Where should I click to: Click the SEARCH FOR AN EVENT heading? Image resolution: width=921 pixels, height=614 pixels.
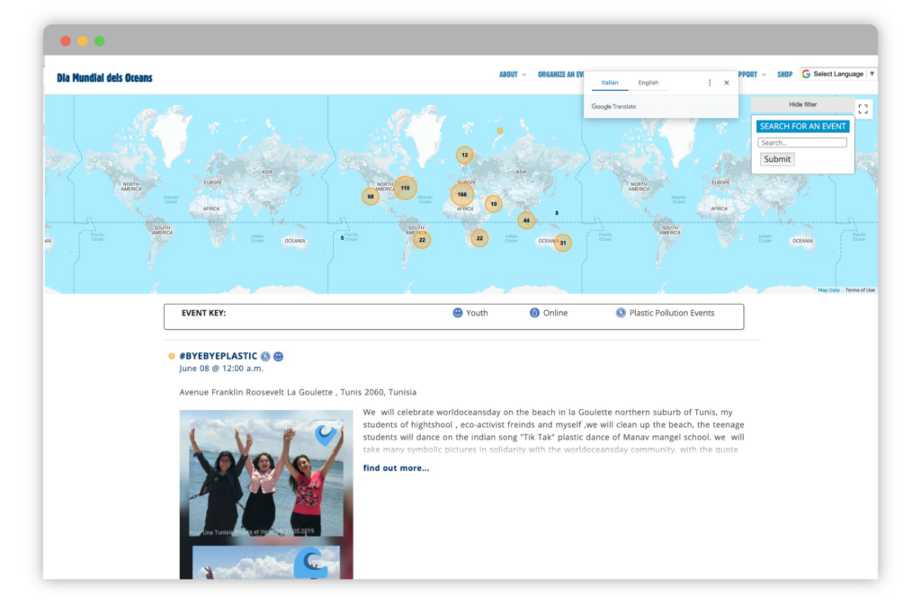[802, 126]
